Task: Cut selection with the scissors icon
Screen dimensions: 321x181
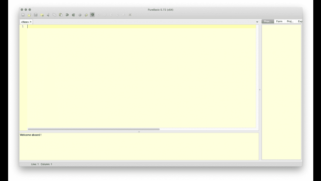Action: pos(48,15)
